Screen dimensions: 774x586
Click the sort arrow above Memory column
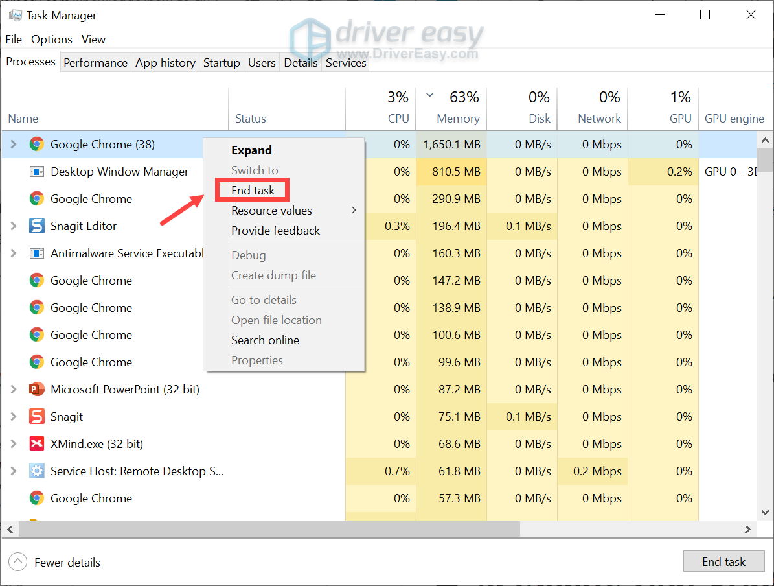coord(429,95)
